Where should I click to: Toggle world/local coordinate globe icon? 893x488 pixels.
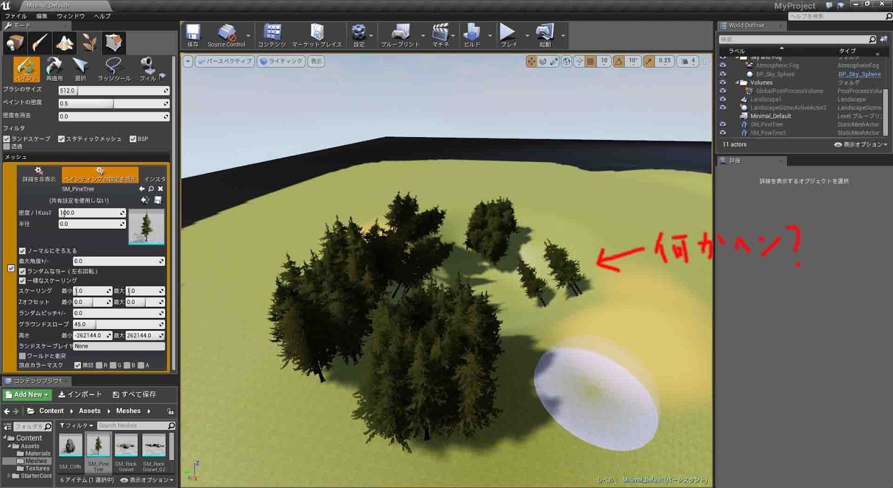[566, 61]
